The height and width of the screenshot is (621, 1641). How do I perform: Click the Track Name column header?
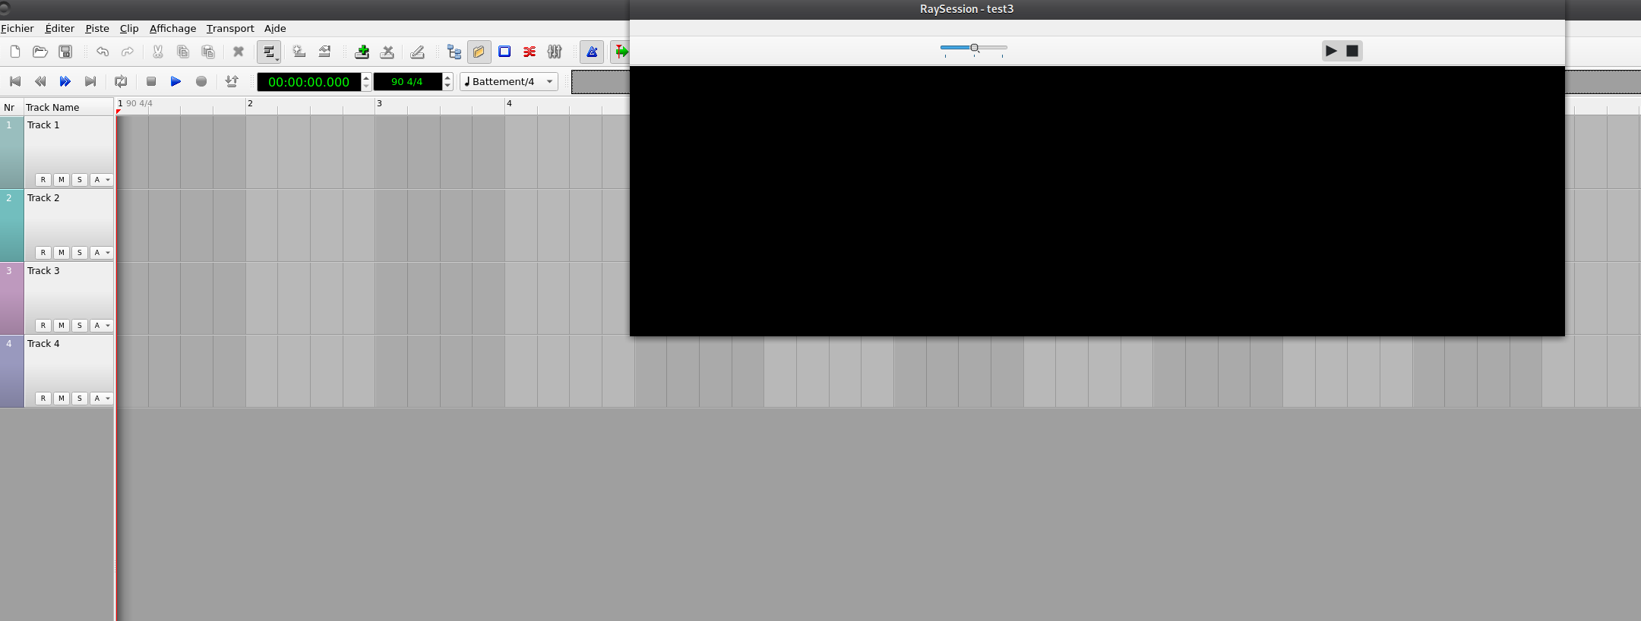69,107
